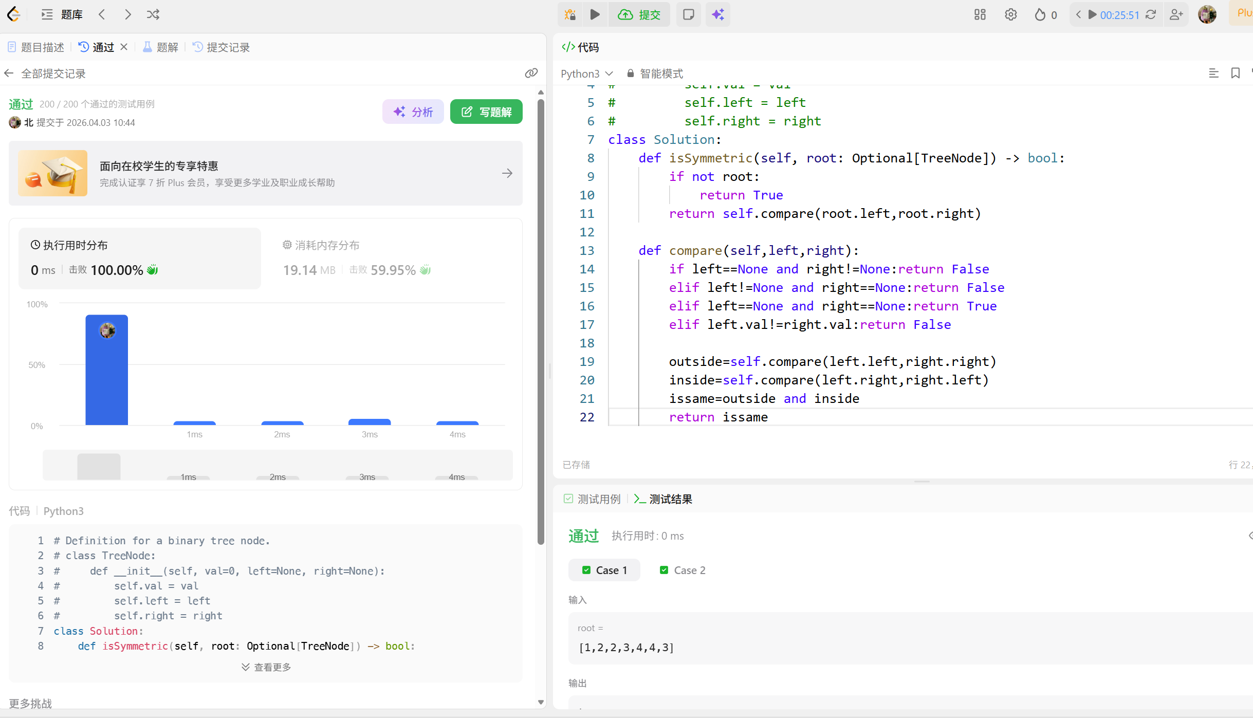Open settings gear icon
Screen dimensions: 1253x719
coord(1010,14)
